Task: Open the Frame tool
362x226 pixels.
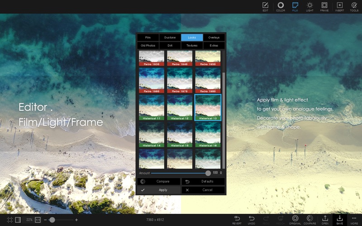Action: coord(324,6)
